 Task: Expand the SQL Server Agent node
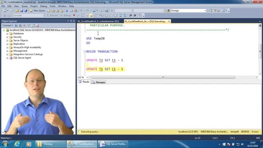[x=7, y=58]
